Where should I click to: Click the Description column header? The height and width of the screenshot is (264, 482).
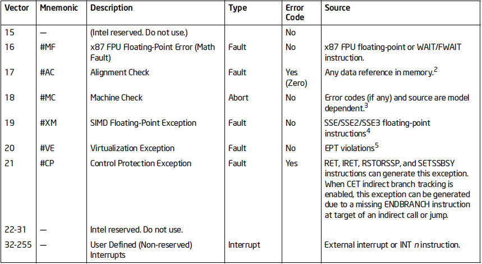click(x=111, y=8)
